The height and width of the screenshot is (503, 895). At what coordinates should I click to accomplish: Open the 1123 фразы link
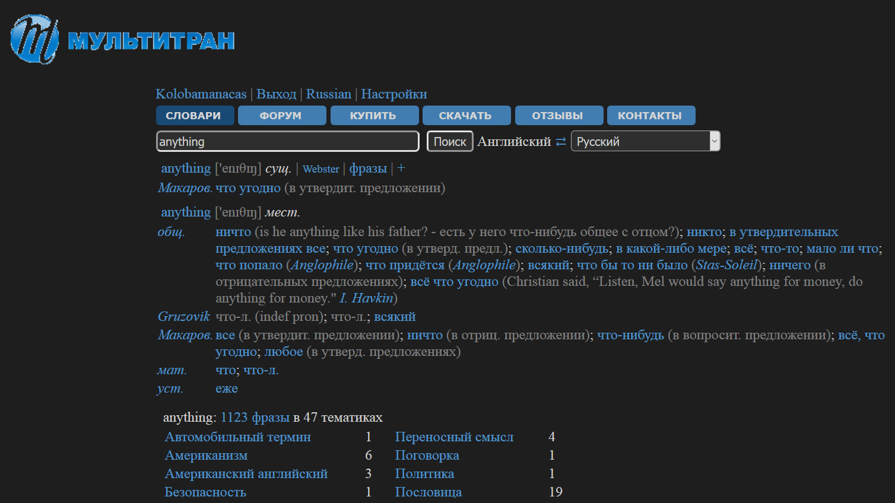coord(255,418)
